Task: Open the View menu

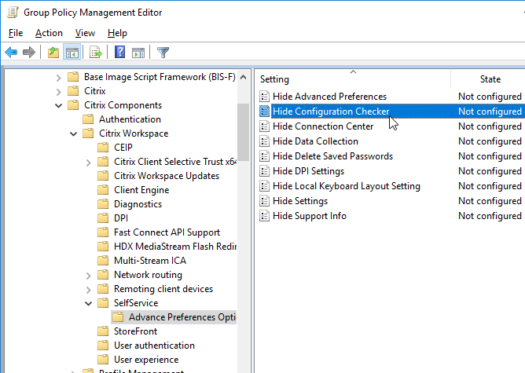Action: click(x=85, y=33)
